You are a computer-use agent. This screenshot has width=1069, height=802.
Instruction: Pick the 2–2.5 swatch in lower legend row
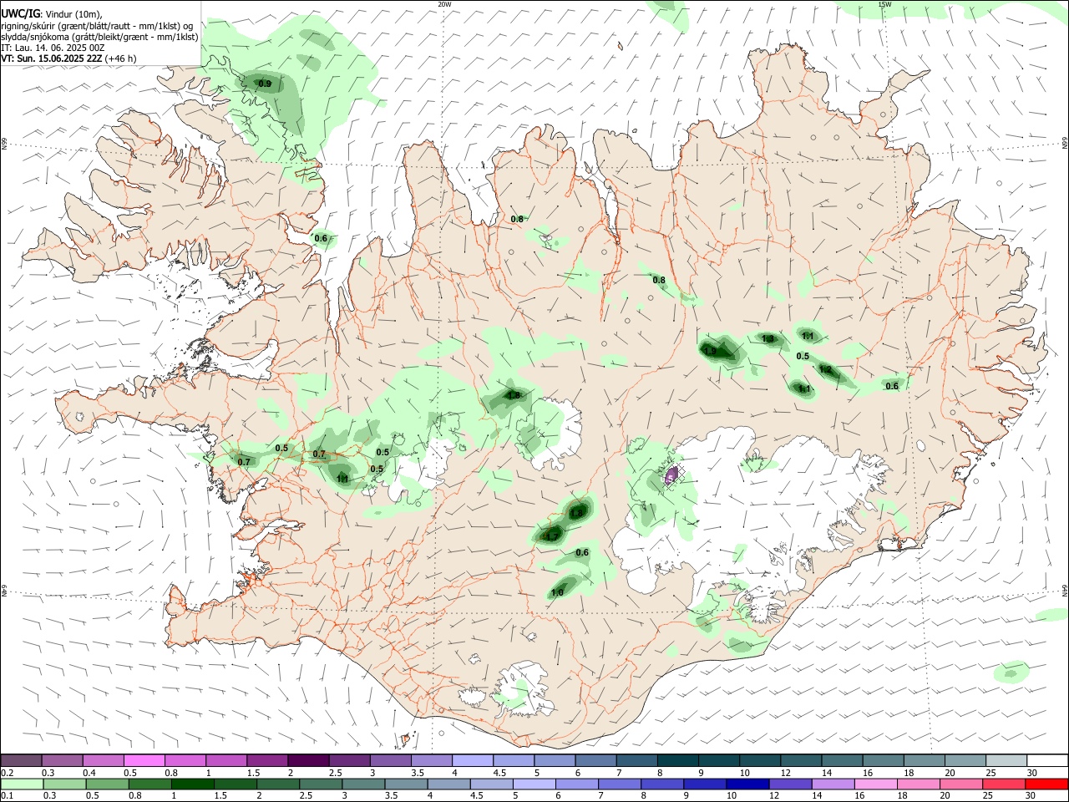pos(278,784)
